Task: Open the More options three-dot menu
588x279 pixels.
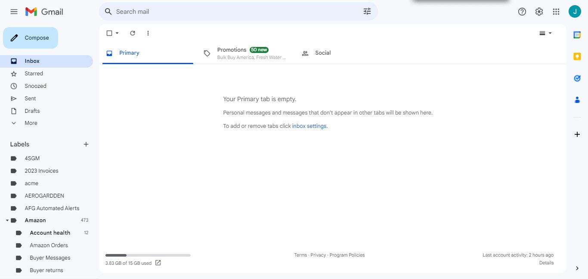Action: pos(148,33)
